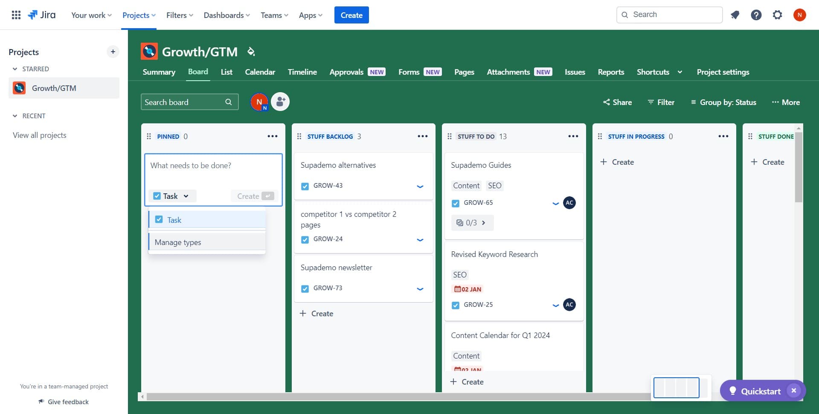The height and width of the screenshot is (414, 819).
Task: Expand the GROW-24 card status dropdown
Action: click(420, 240)
